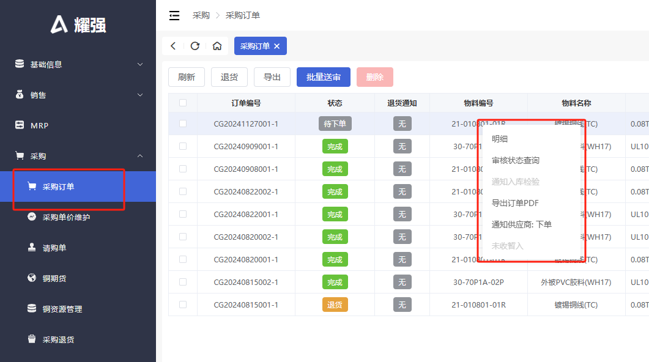Collapse the 采购 menu chevron
649x362 pixels.
[140, 156]
